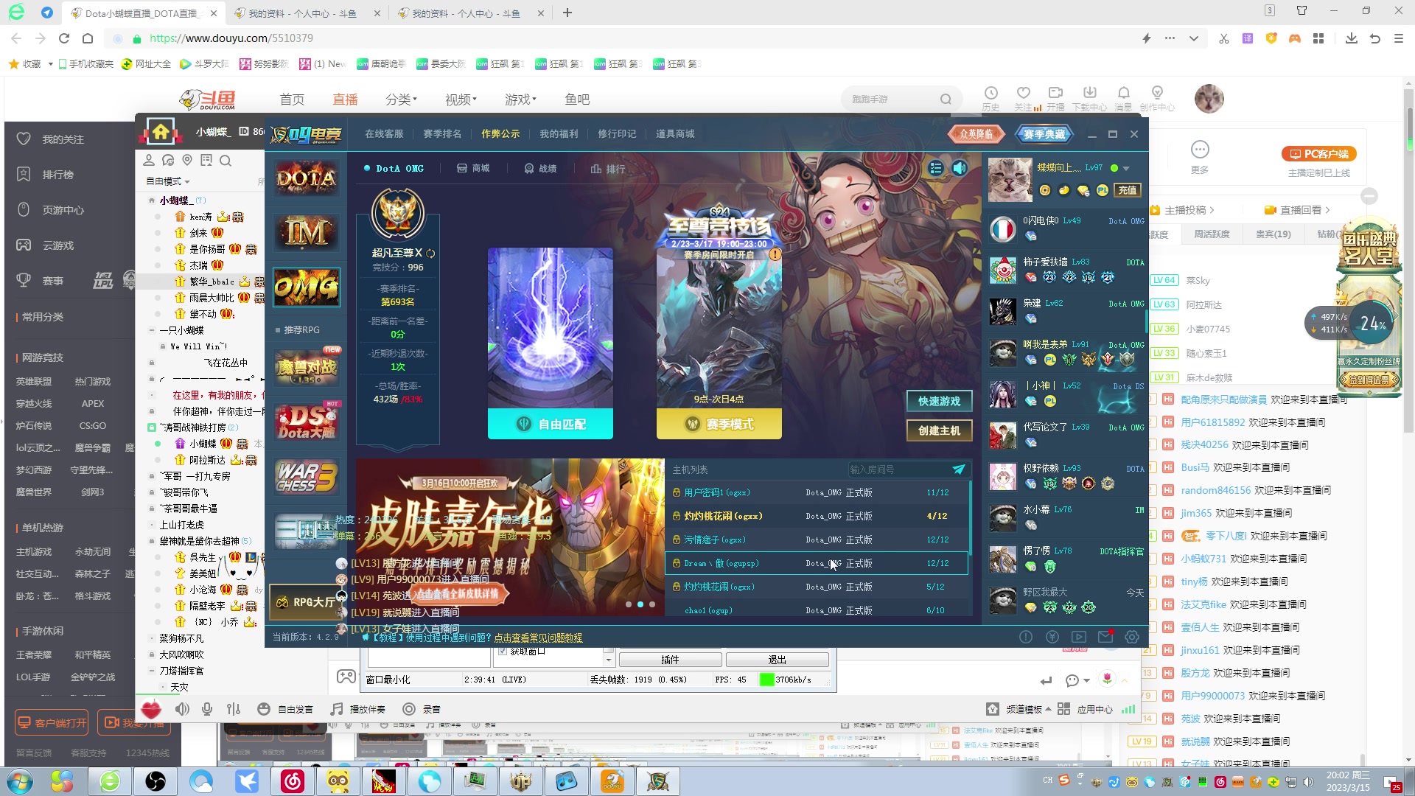Open the mail icon in platform footer
Image resolution: width=1415 pixels, height=796 pixels.
pyautogui.click(x=1105, y=637)
